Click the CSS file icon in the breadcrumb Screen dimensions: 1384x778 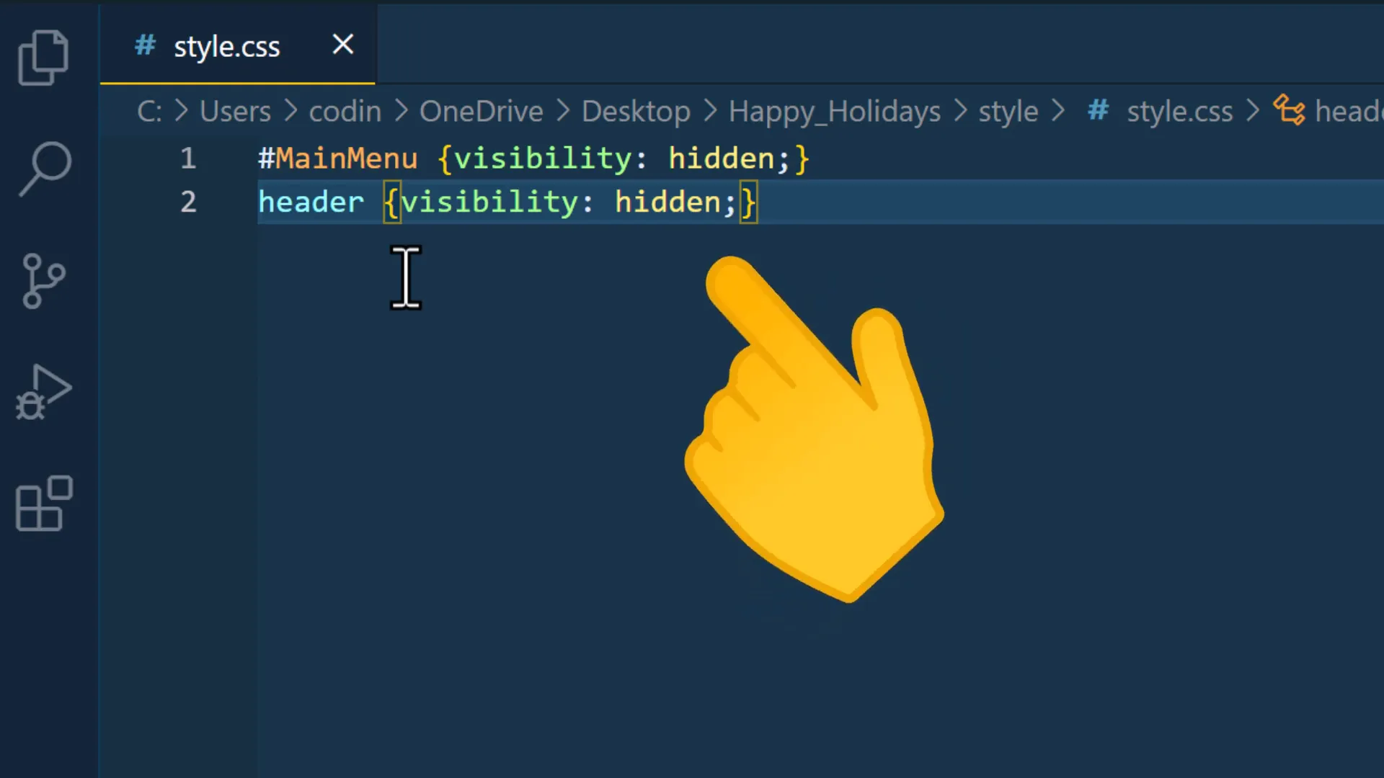(x=1097, y=111)
